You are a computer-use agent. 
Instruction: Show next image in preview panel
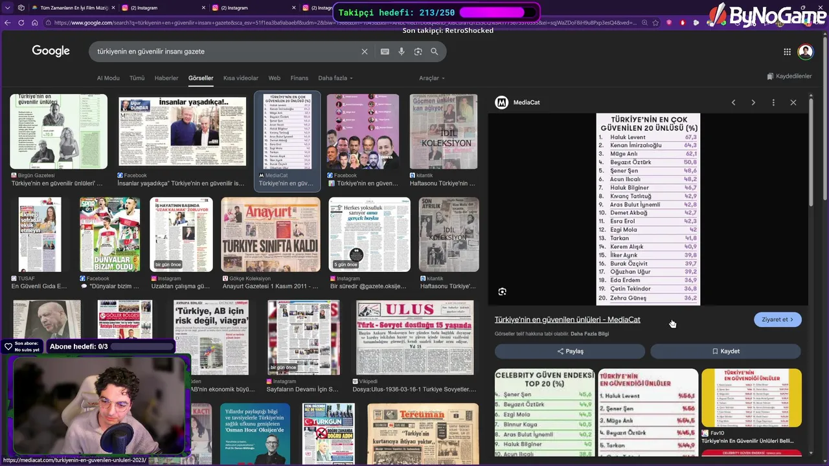[x=753, y=102]
